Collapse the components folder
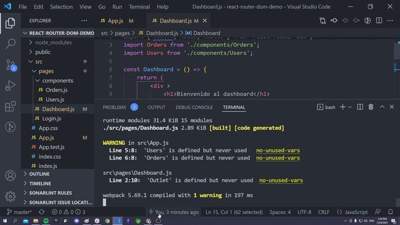The height and width of the screenshot is (225, 400). point(57,81)
